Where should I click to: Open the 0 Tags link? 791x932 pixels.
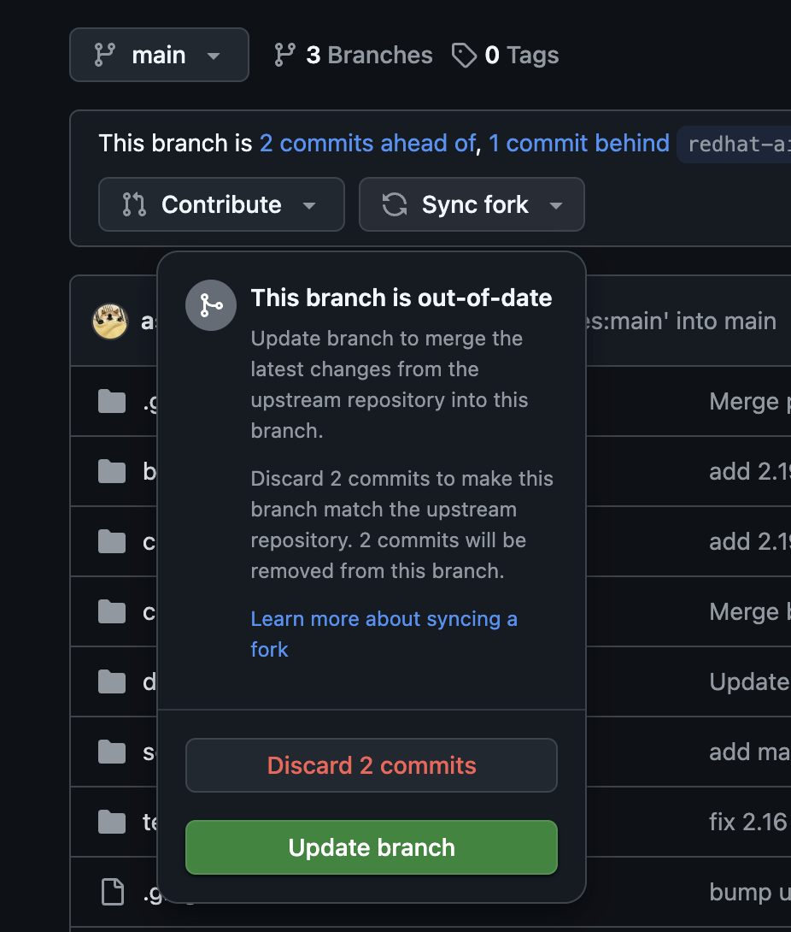[x=506, y=55]
